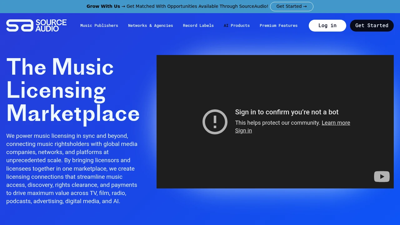The height and width of the screenshot is (225, 400).
Task: Click the 'Sign in to confirm you're not a bot' message
Action: 287,112
